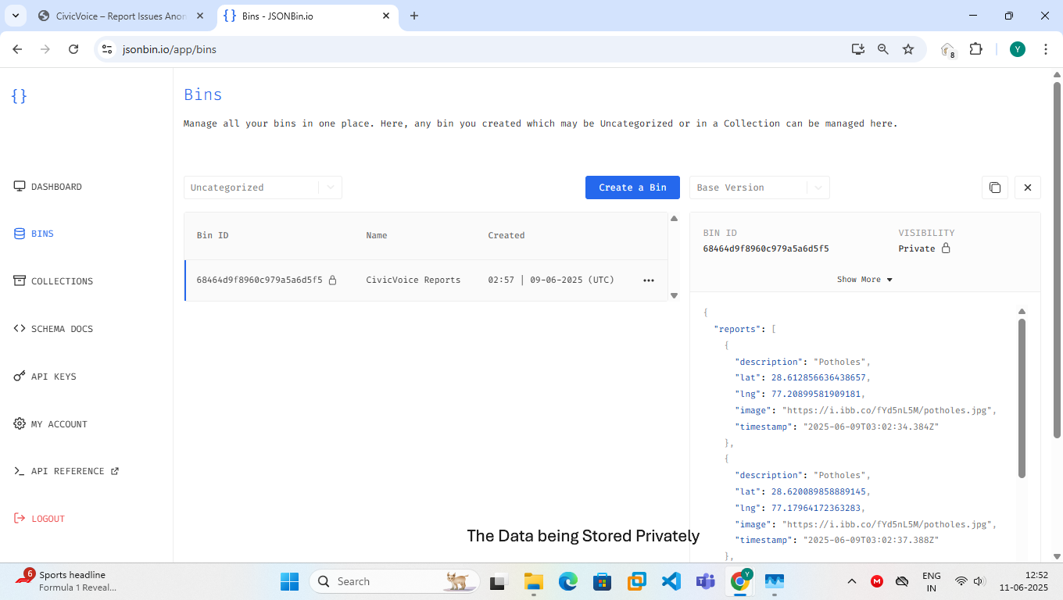Click the install app icon in address bar

[858, 49]
